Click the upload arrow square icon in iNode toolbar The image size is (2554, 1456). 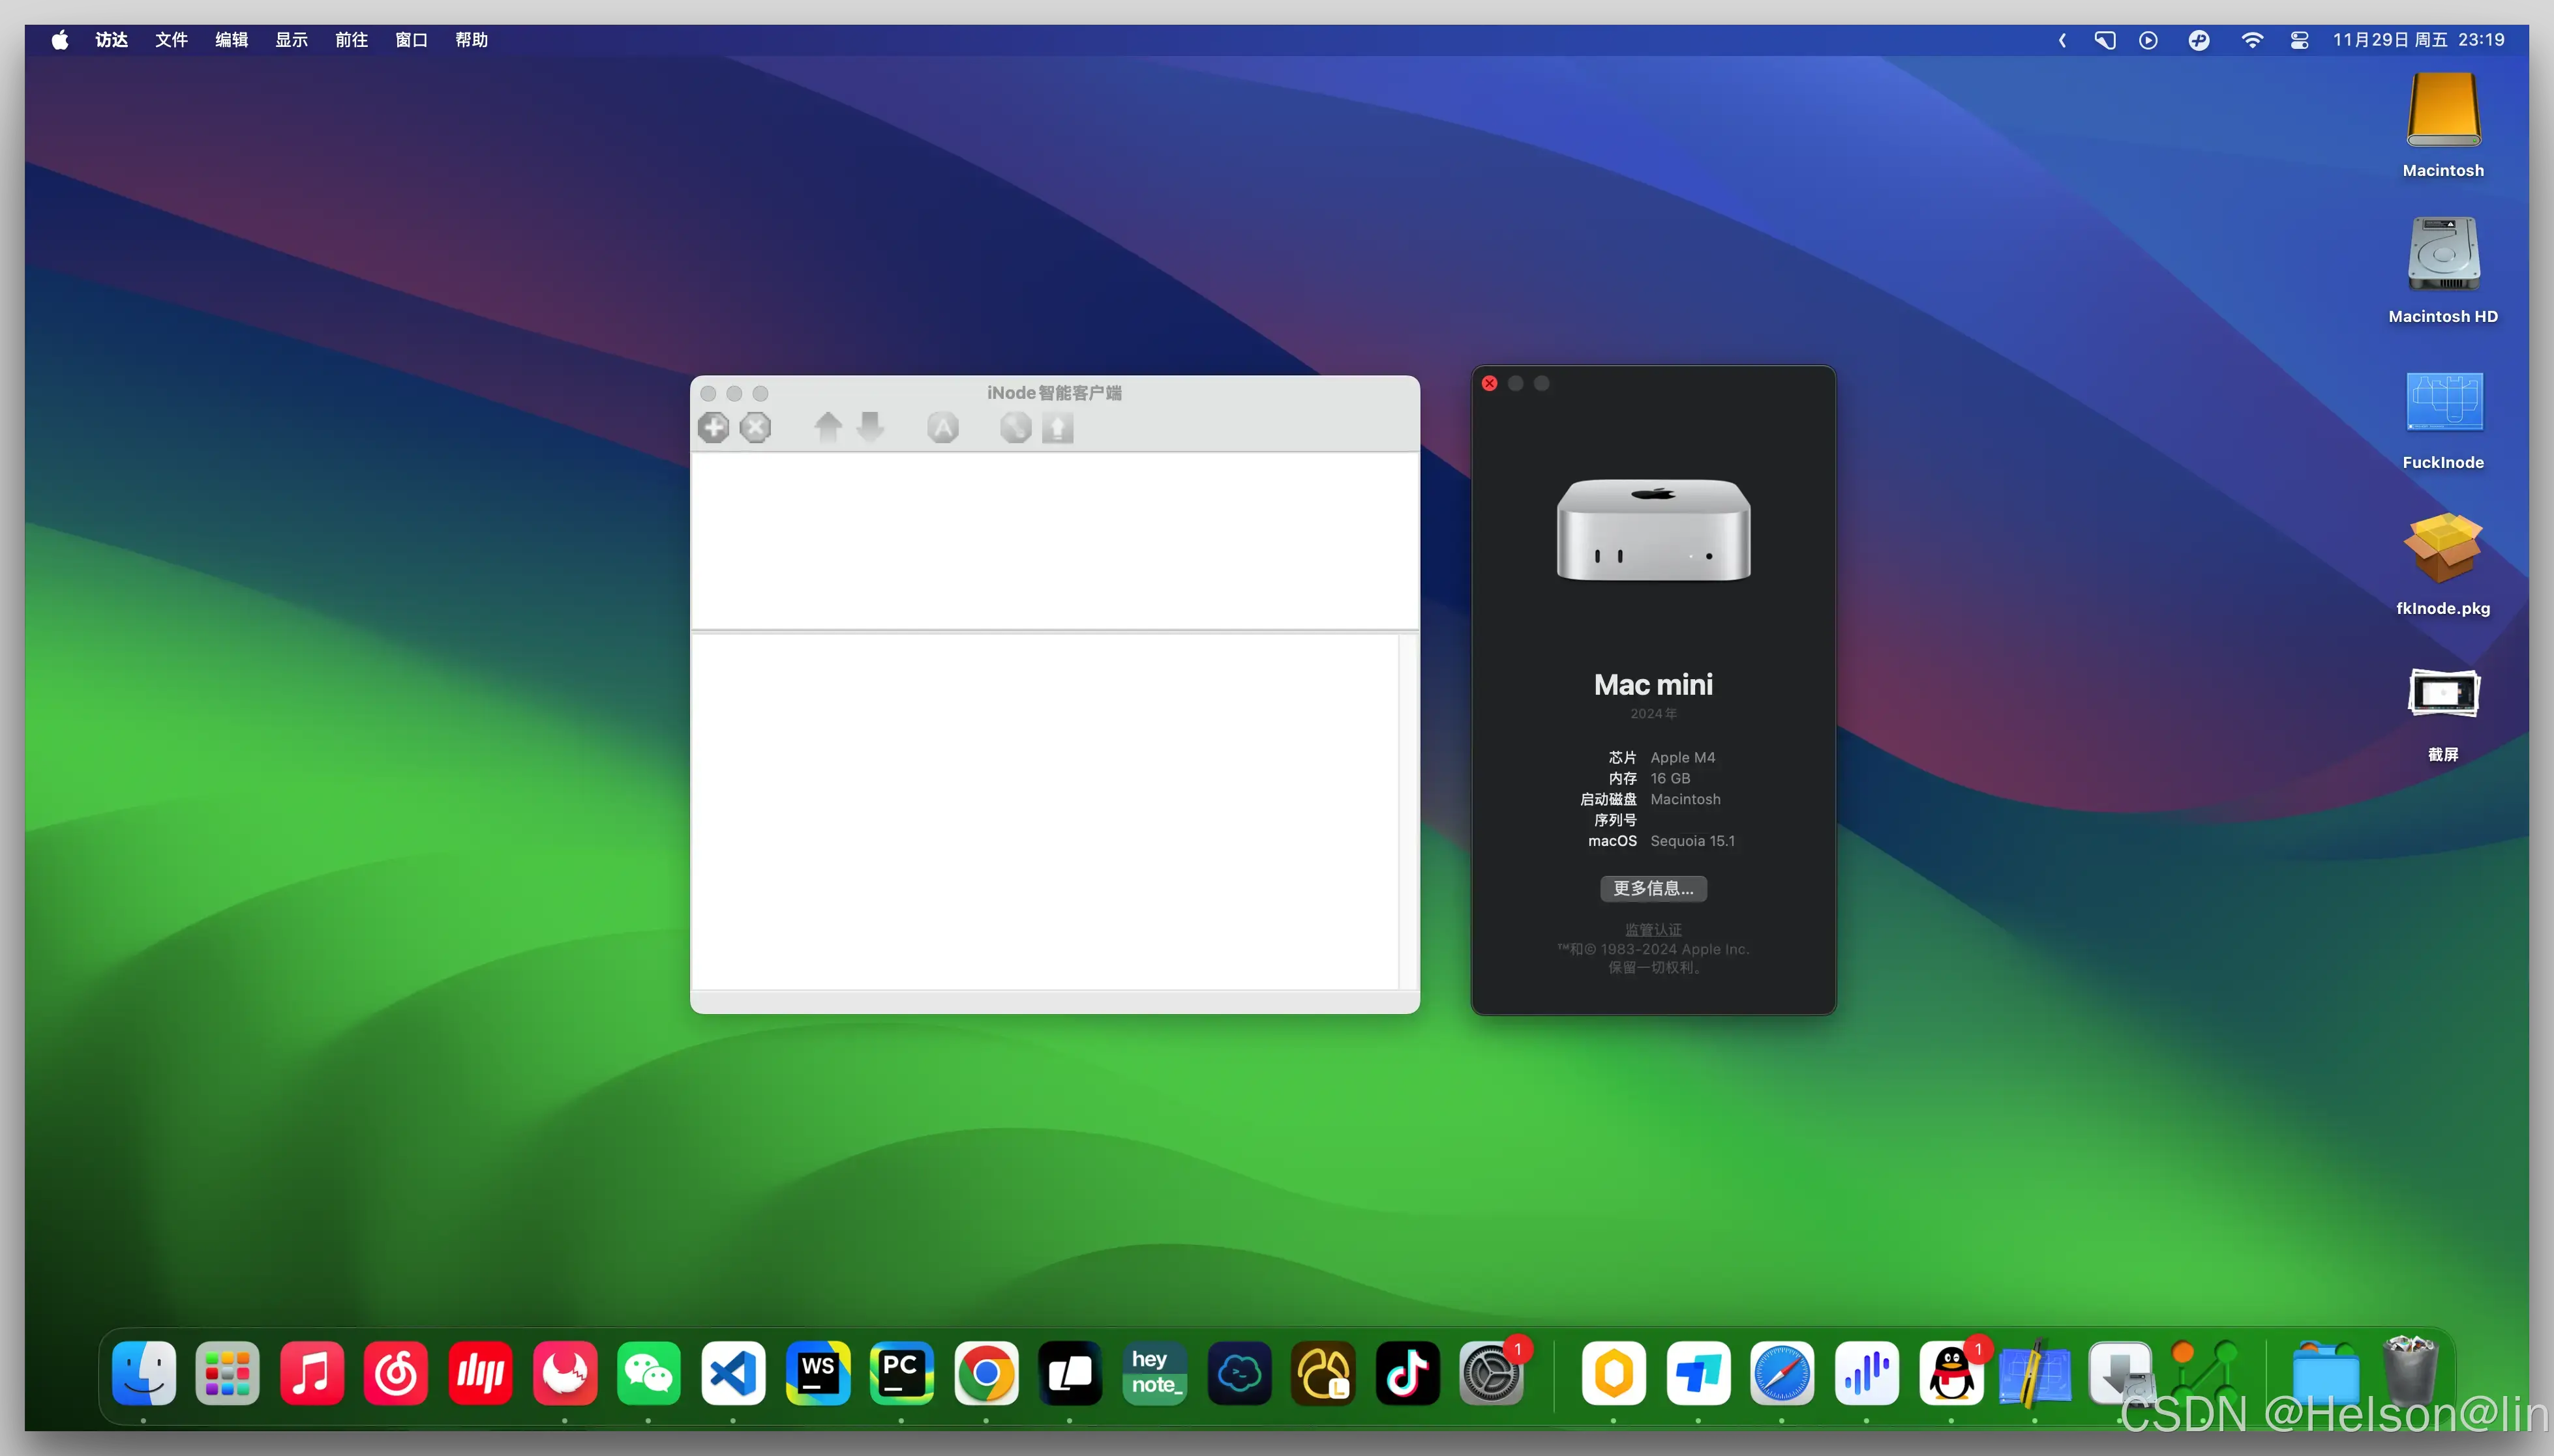click(1057, 428)
